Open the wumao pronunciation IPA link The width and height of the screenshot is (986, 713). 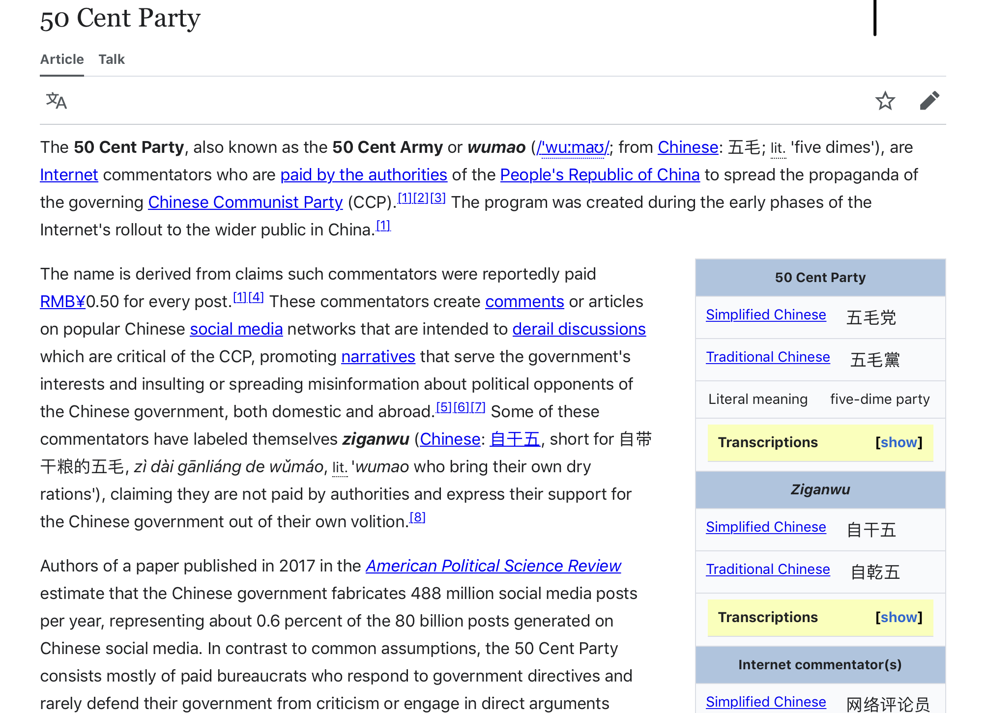pyautogui.click(x=573, y=147)
